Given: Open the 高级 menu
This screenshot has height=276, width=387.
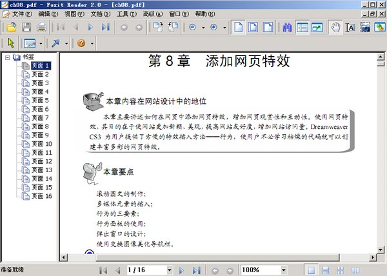Looking at the screenshot, I should 153,14.
